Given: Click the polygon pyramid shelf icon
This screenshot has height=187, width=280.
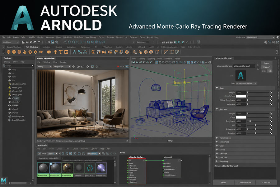Looking at the screenshot, I should point(25,52).
